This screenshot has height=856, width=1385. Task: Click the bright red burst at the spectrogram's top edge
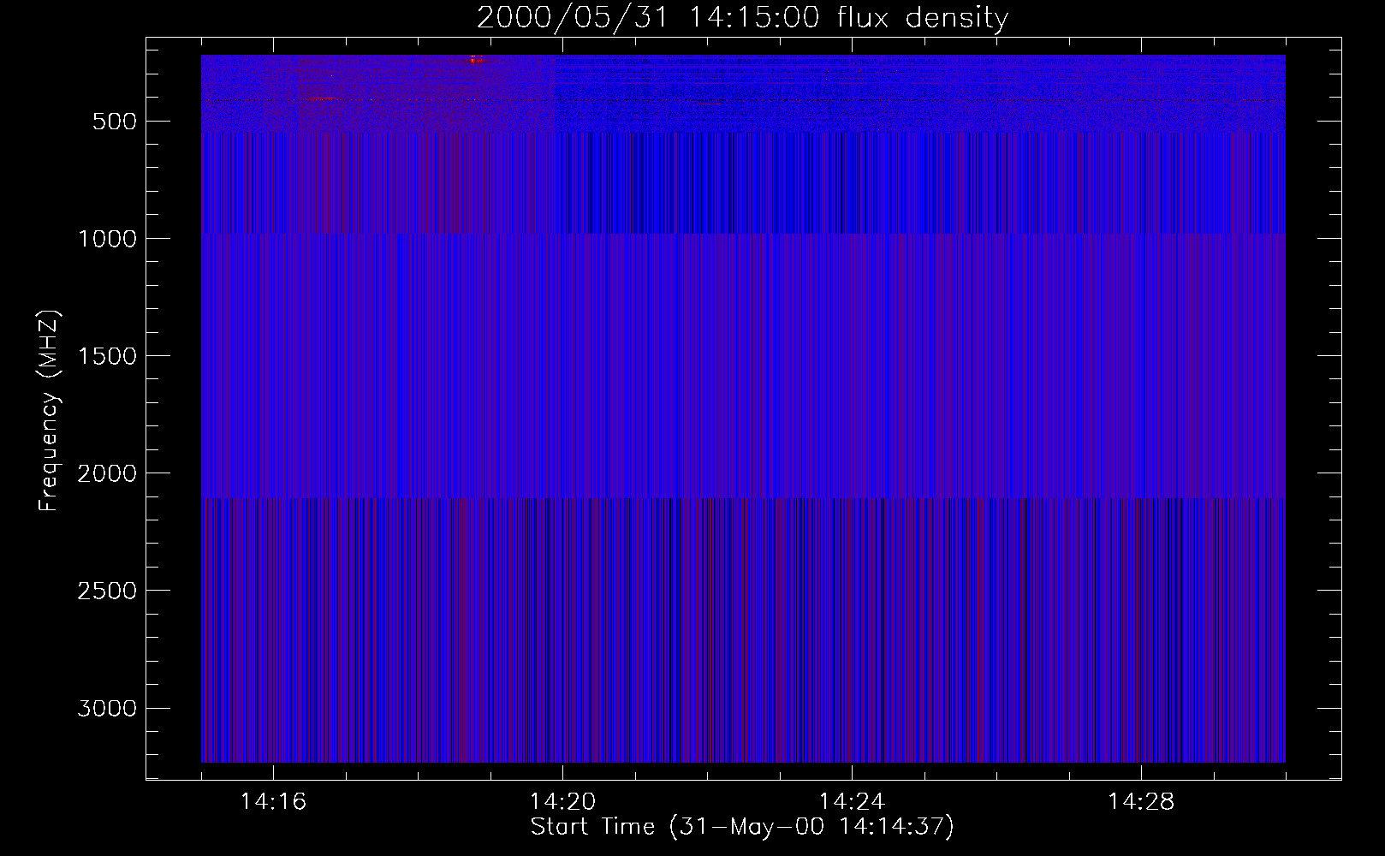476,60
